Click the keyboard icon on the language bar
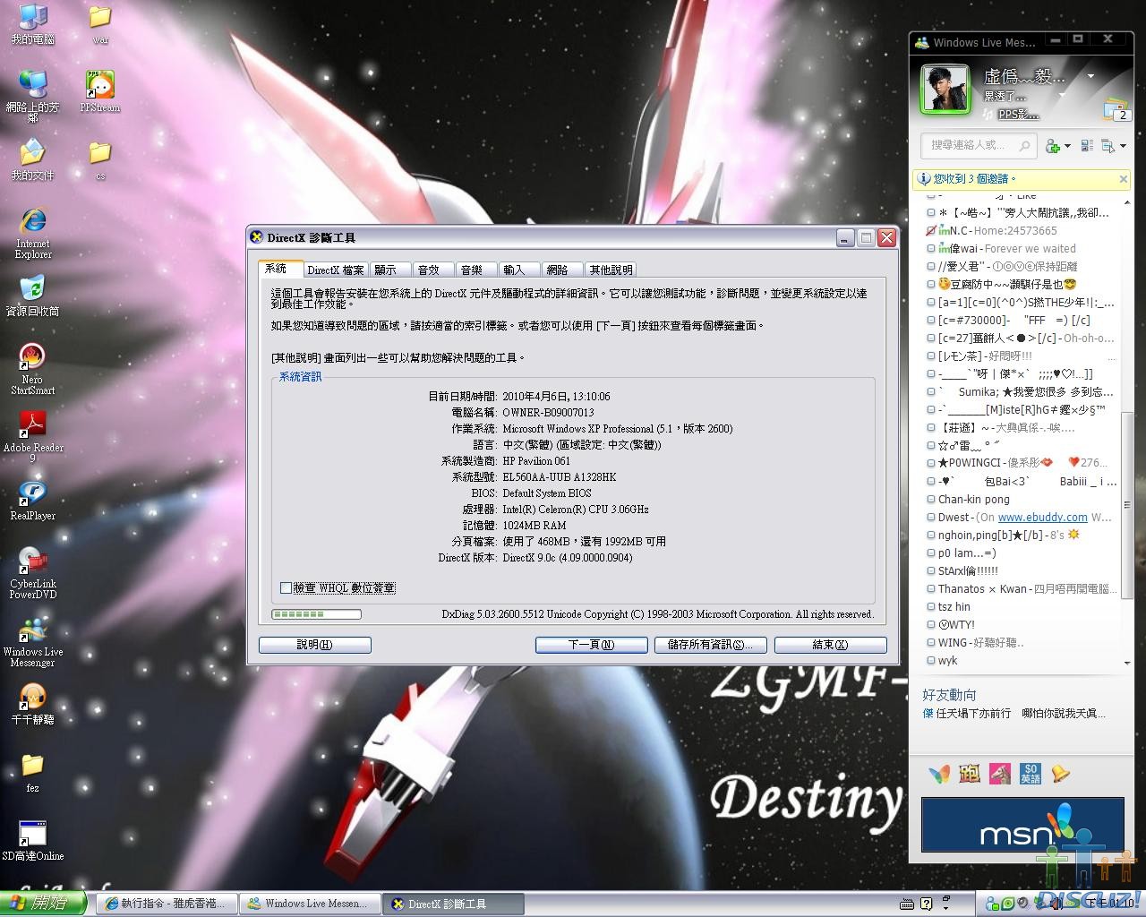The image size is (1146, 917). click(x=907, y=904)
